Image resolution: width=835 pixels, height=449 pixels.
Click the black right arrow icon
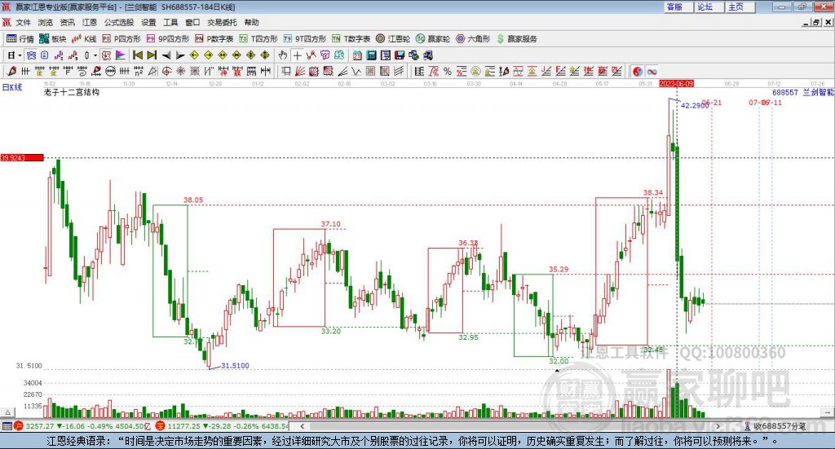click(180, 55)
